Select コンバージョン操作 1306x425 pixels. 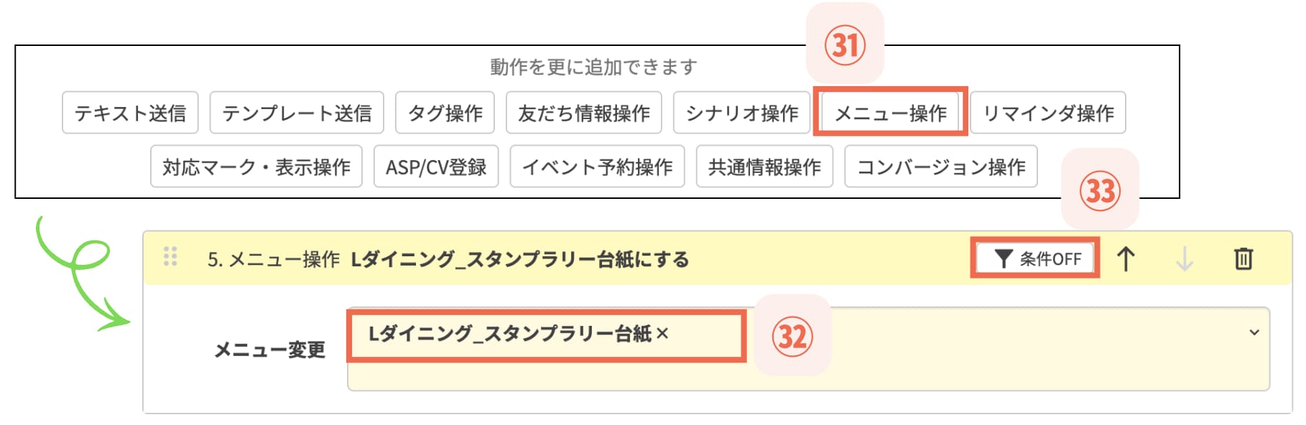pyautogui.click(x=940, y=167)
